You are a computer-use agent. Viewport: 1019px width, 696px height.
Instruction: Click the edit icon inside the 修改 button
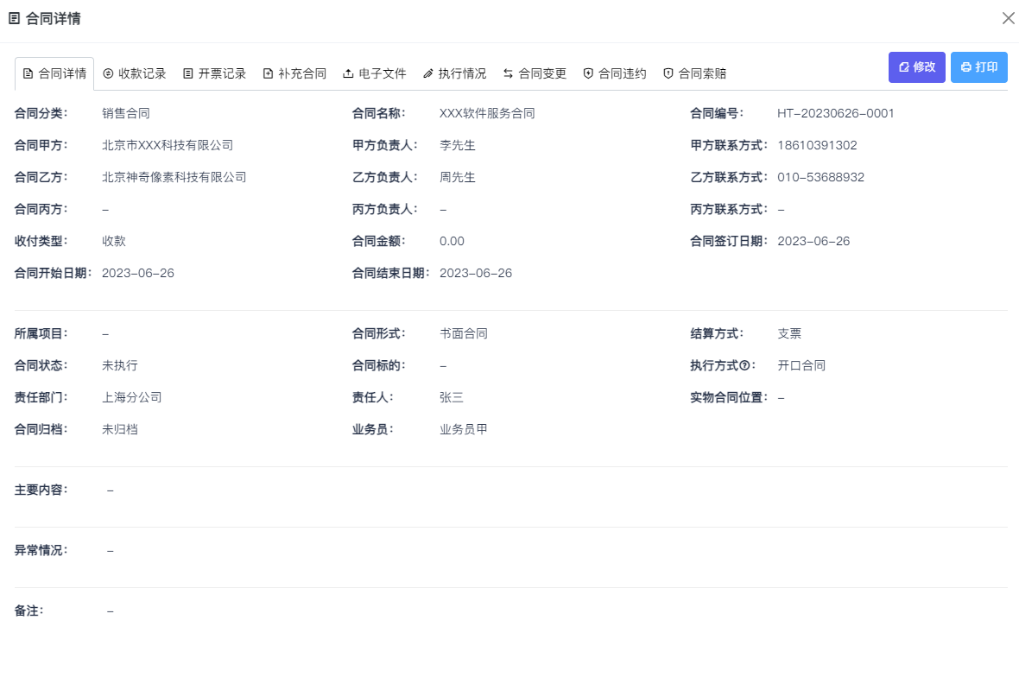tap(903, 66)
